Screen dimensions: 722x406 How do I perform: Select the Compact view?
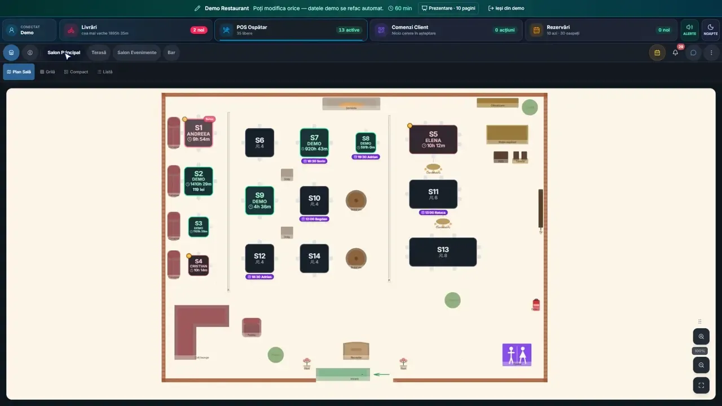pos(76,72)
